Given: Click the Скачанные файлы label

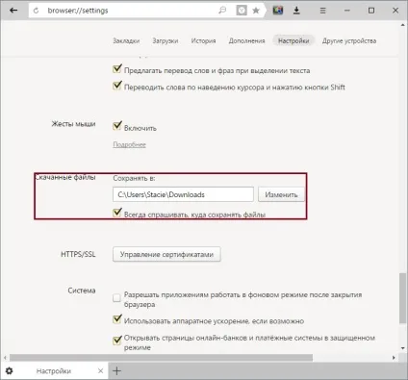Looking at the screenshot, I should point(65,177).
